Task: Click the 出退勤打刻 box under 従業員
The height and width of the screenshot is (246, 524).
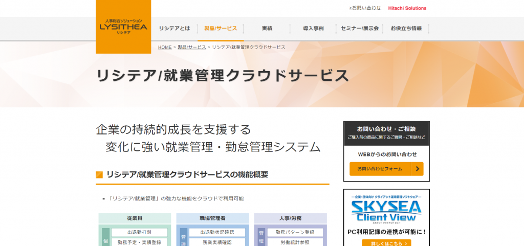Action: pyautogui.click(x=139, y=233)
